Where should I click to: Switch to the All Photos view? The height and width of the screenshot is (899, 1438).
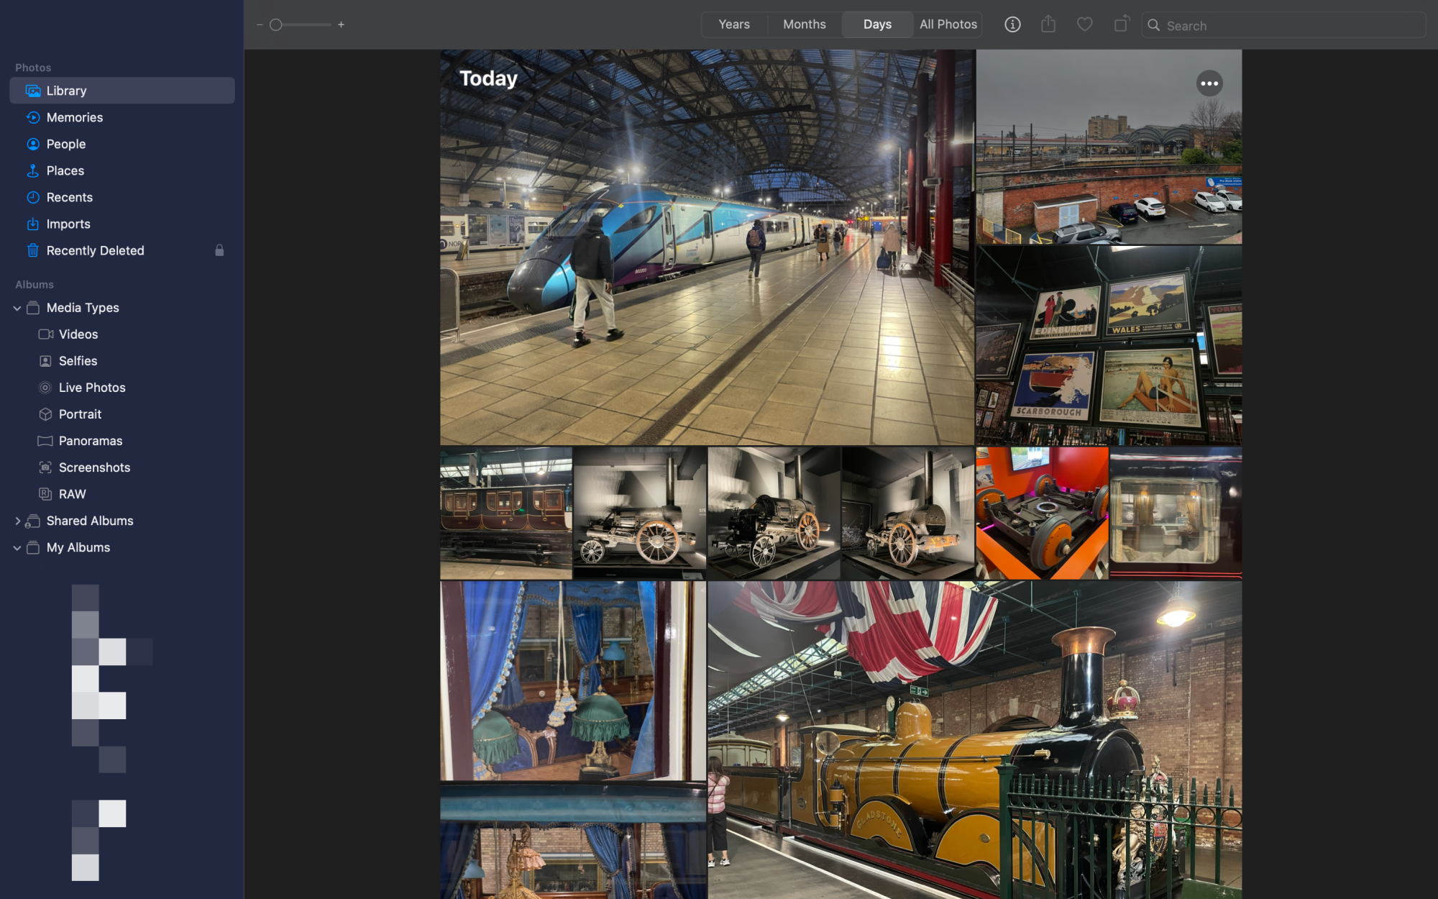click(x=948, y=24)
